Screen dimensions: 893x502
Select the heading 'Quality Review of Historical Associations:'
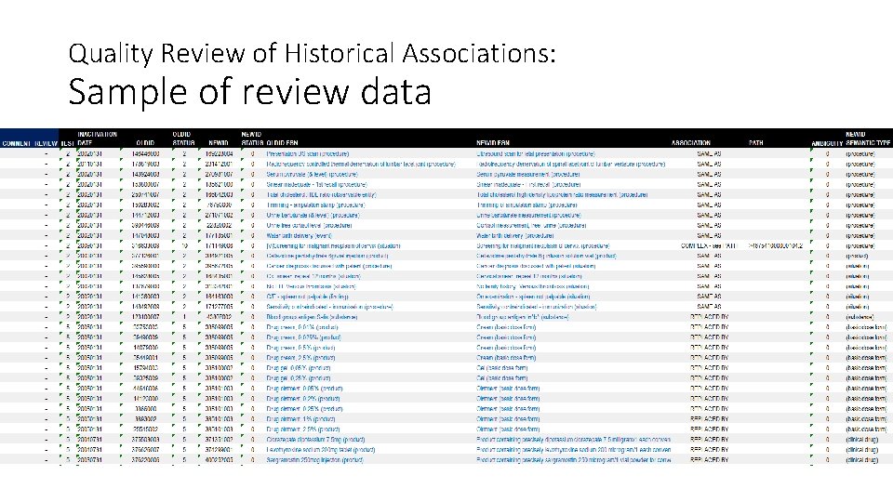point(312,54)
